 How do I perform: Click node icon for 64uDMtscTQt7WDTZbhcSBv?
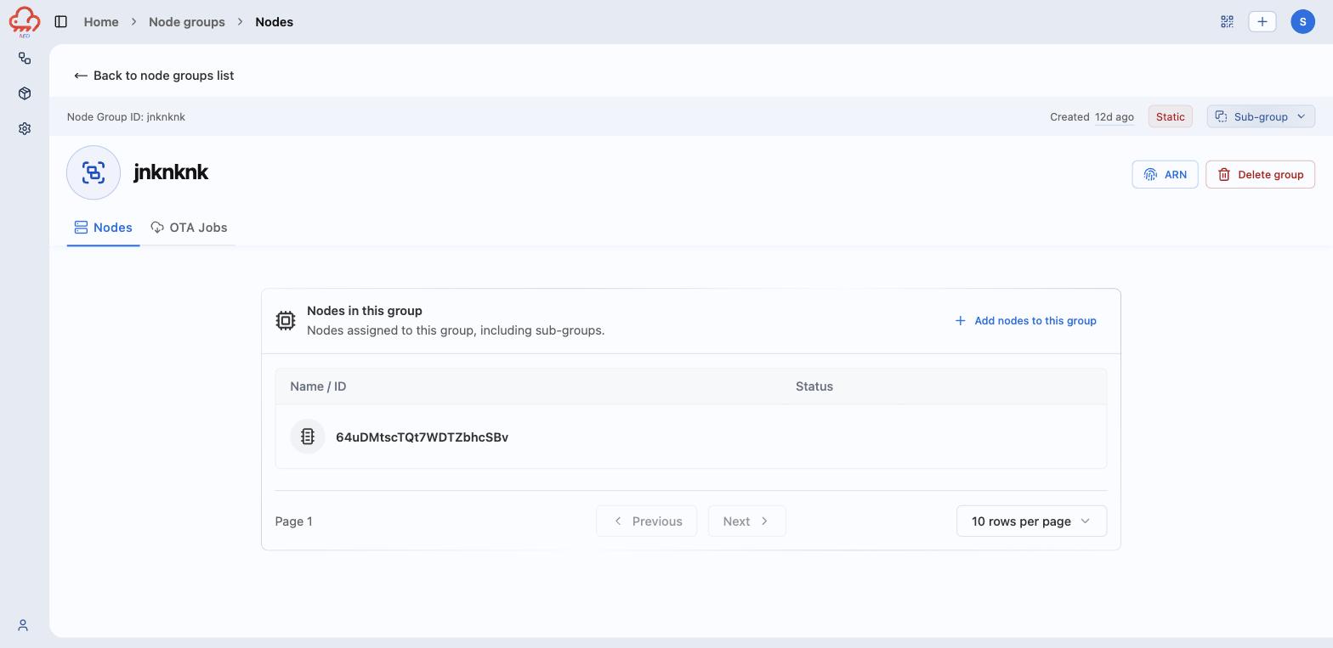pos(308,437)
